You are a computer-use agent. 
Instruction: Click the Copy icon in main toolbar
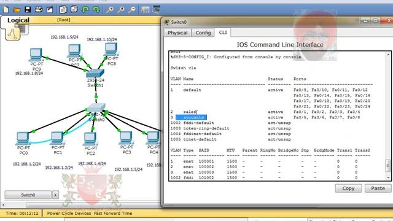pos(63,10)
